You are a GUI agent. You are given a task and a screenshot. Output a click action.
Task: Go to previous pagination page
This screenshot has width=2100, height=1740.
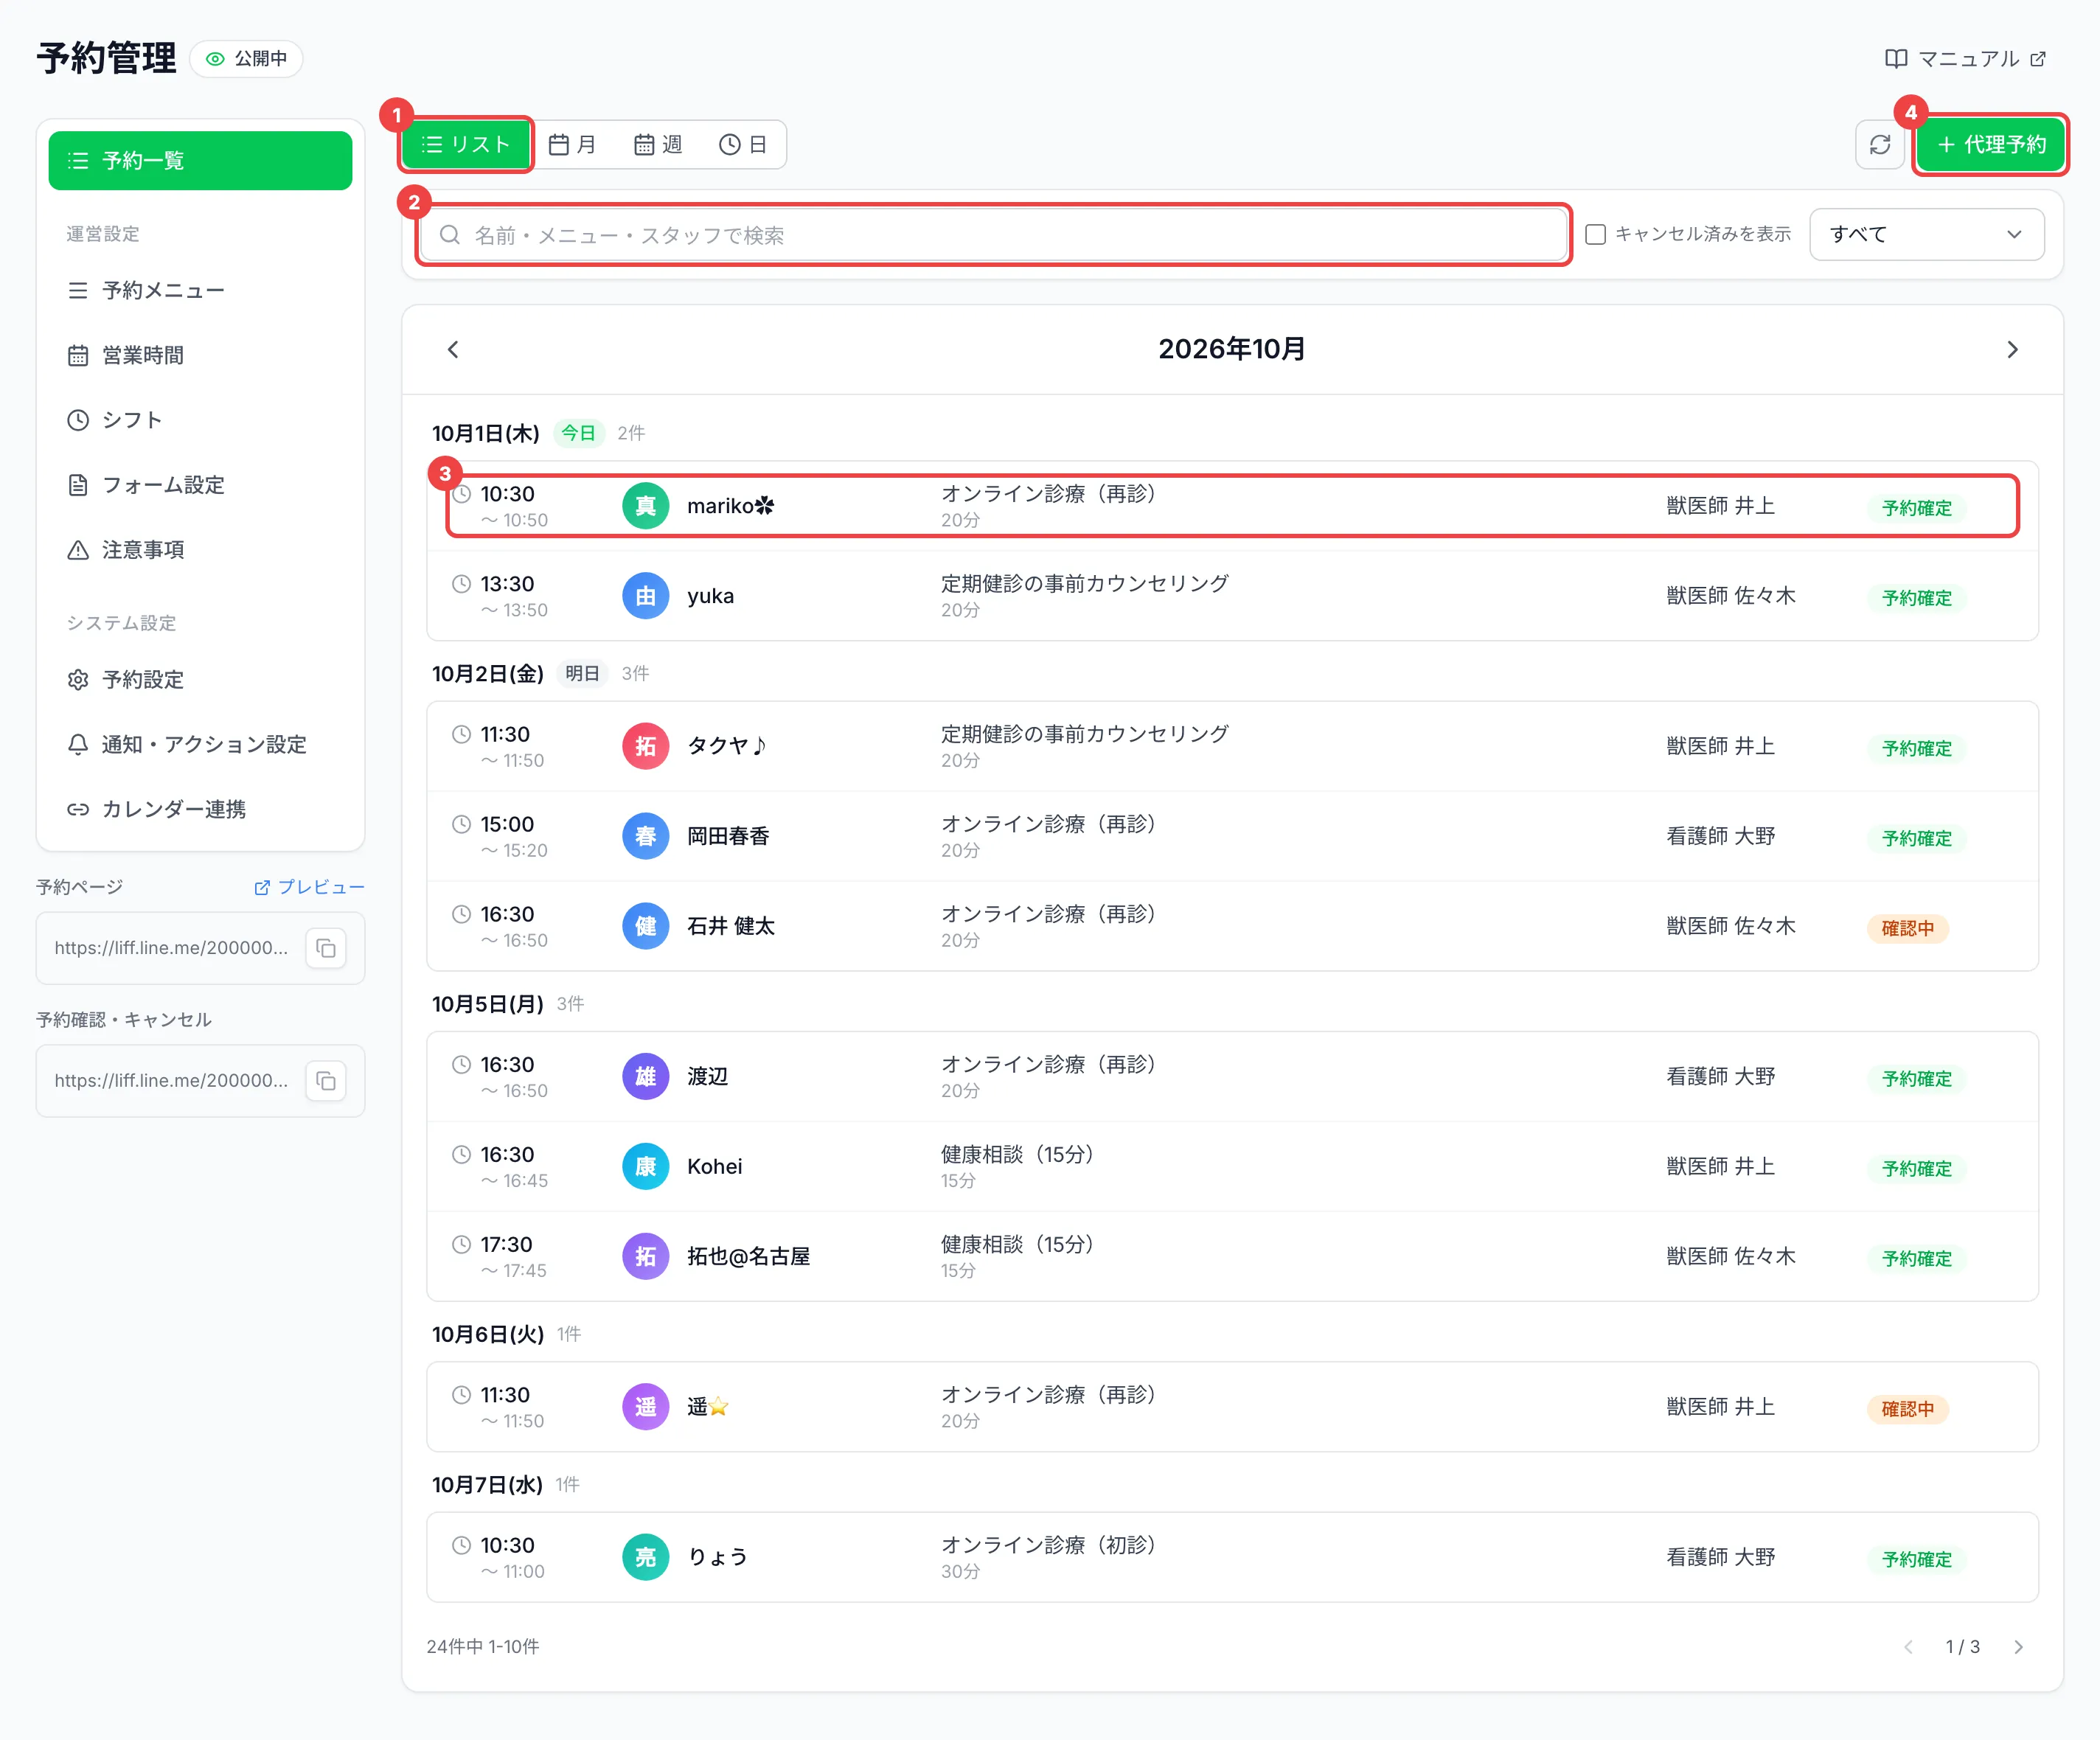point(1908,1647)
